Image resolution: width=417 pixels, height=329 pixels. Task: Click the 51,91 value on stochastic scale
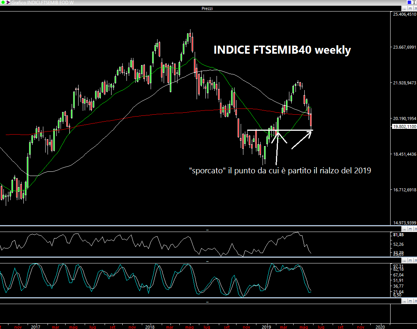point(398,280)
